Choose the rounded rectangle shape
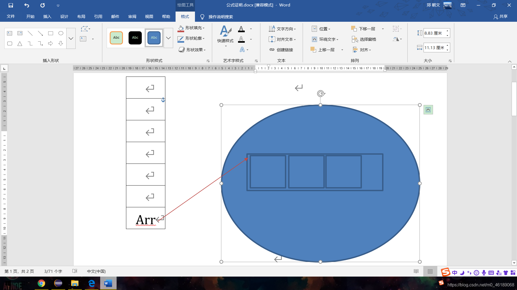Viewport: 517px width, 290px height. coord(10,44)
